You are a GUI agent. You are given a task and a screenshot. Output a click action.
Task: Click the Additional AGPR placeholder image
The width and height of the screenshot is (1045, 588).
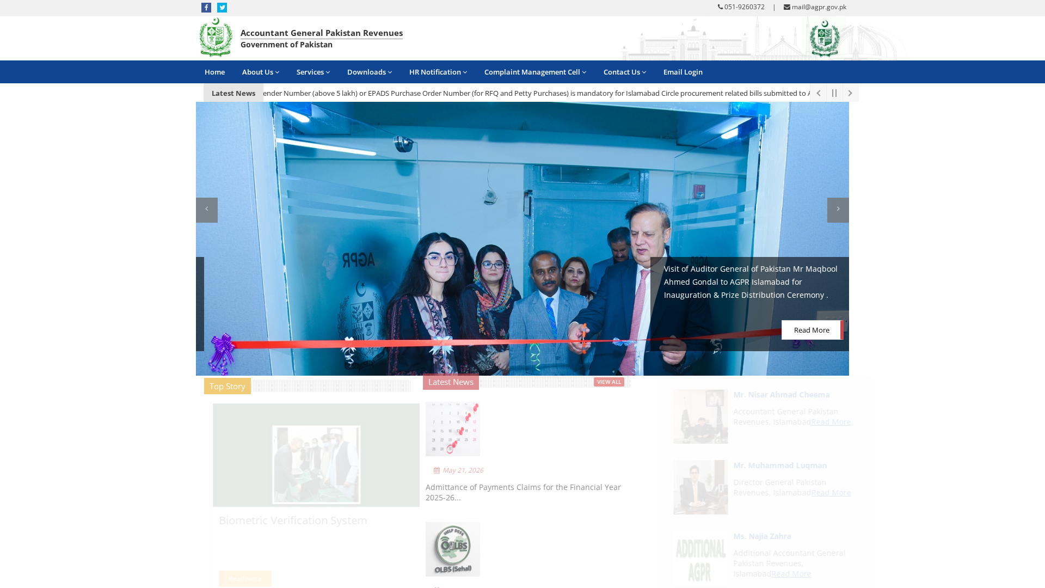[700, 558]
